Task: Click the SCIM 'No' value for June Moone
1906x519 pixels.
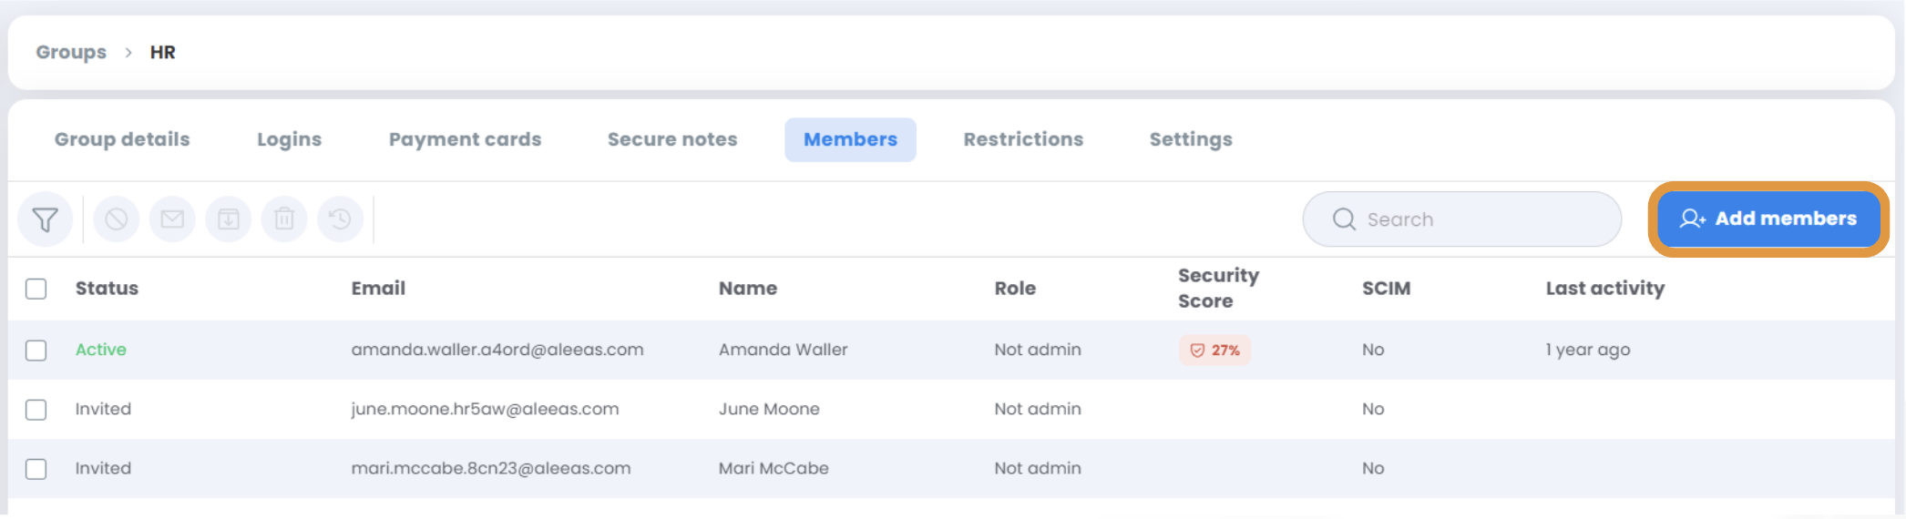Action: point(1373,409)
